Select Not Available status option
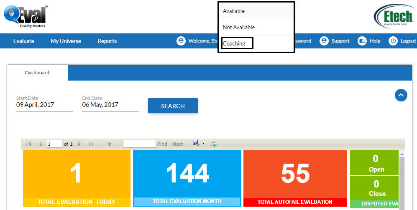The height and width of the screenshot is (210, 417). point(256,27)
